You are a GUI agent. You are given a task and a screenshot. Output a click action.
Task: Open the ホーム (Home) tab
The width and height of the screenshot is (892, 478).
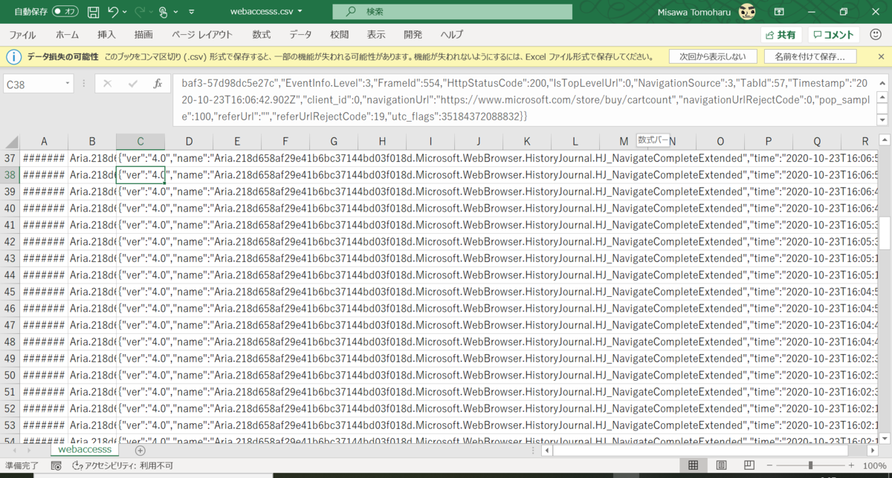coord(67,35)
